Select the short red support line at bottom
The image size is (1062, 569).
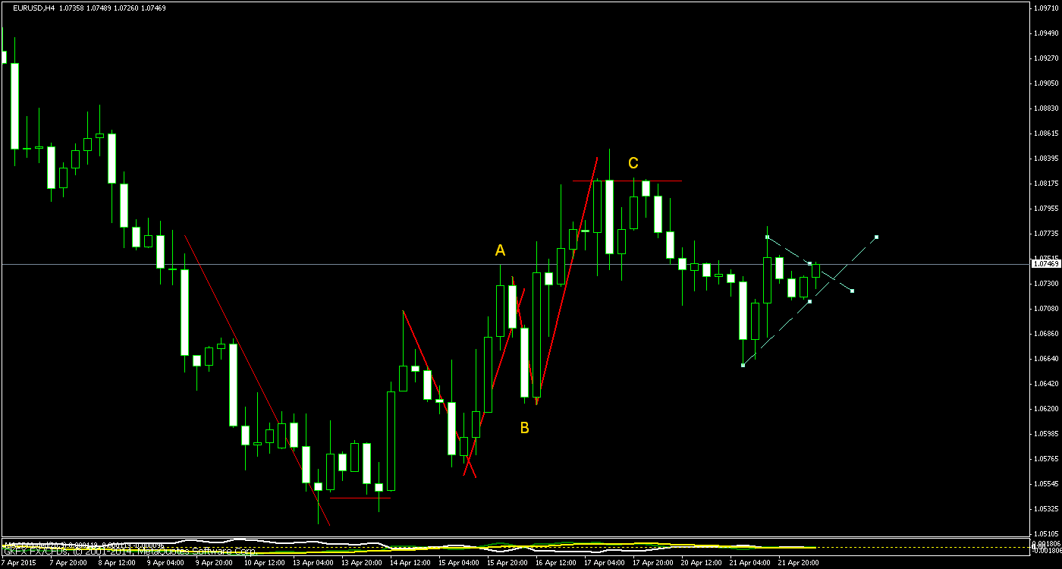click(360, 498)
